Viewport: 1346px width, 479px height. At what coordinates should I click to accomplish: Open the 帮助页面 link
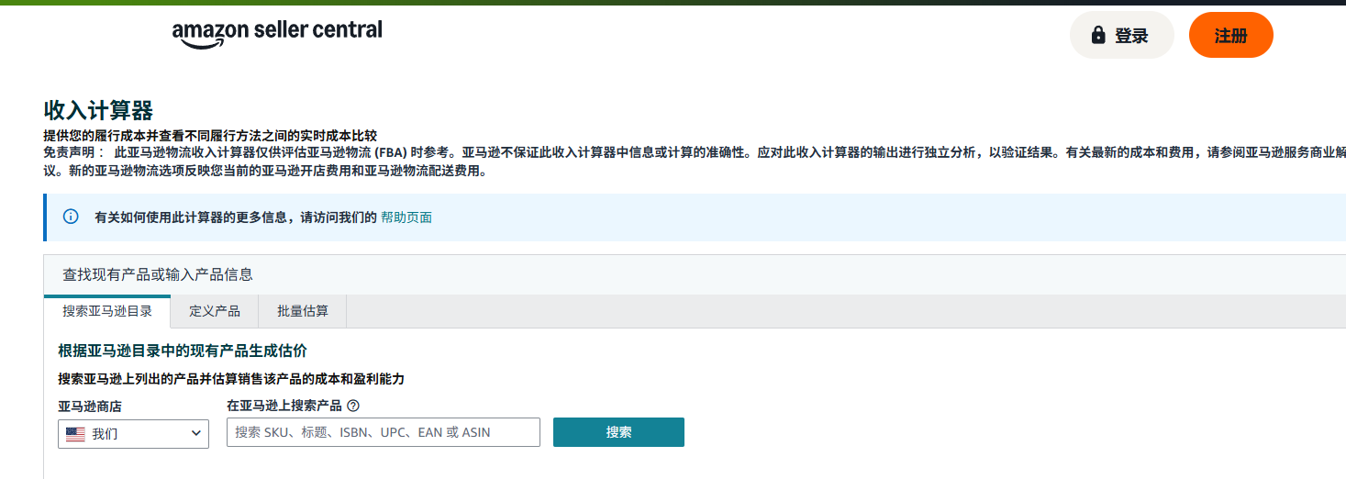click(x=406, y=217)
